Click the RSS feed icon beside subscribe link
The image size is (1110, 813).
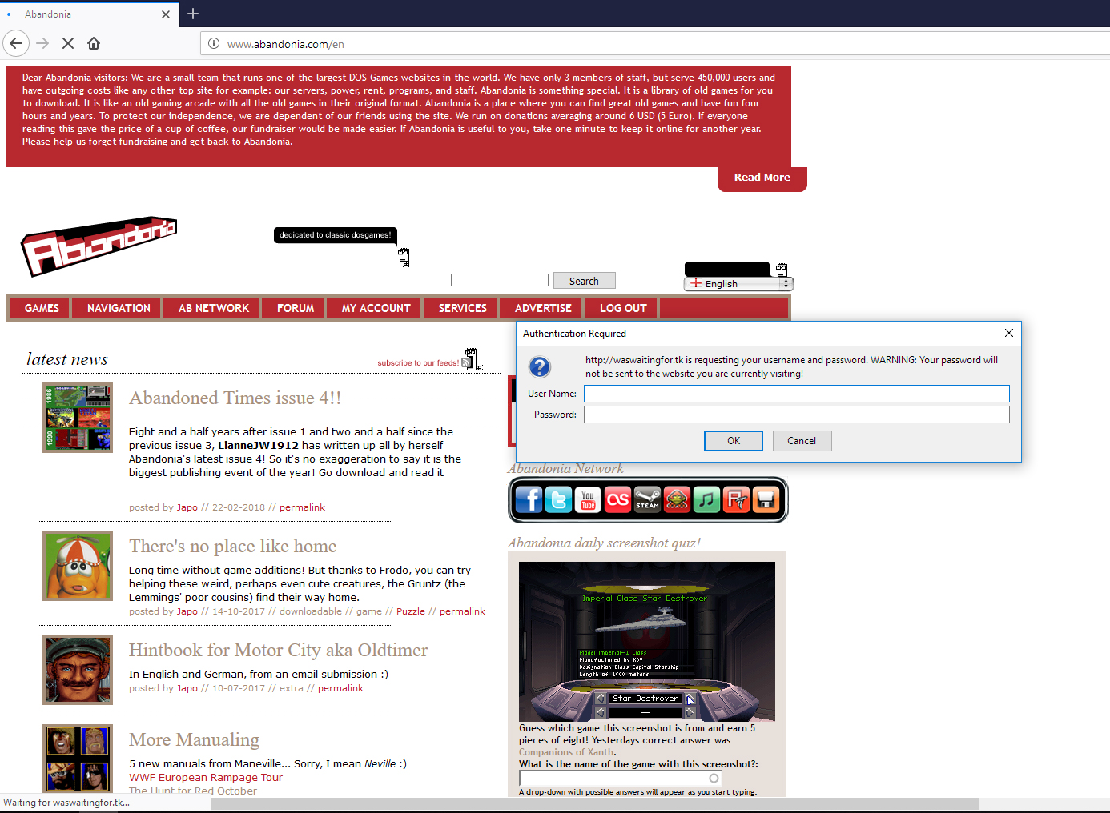pyautogui.click(x=466, y=362)
